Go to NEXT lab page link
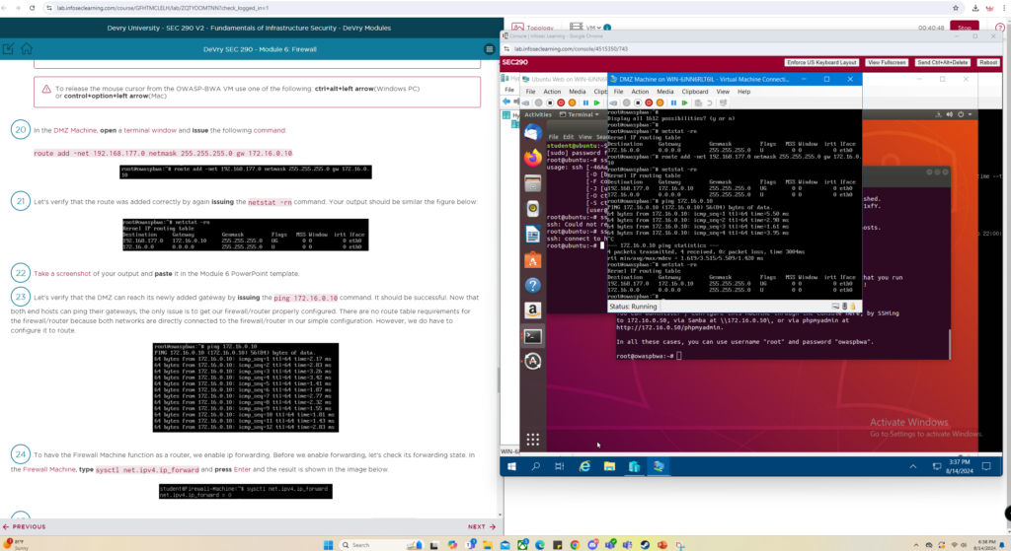 point(480,526)
